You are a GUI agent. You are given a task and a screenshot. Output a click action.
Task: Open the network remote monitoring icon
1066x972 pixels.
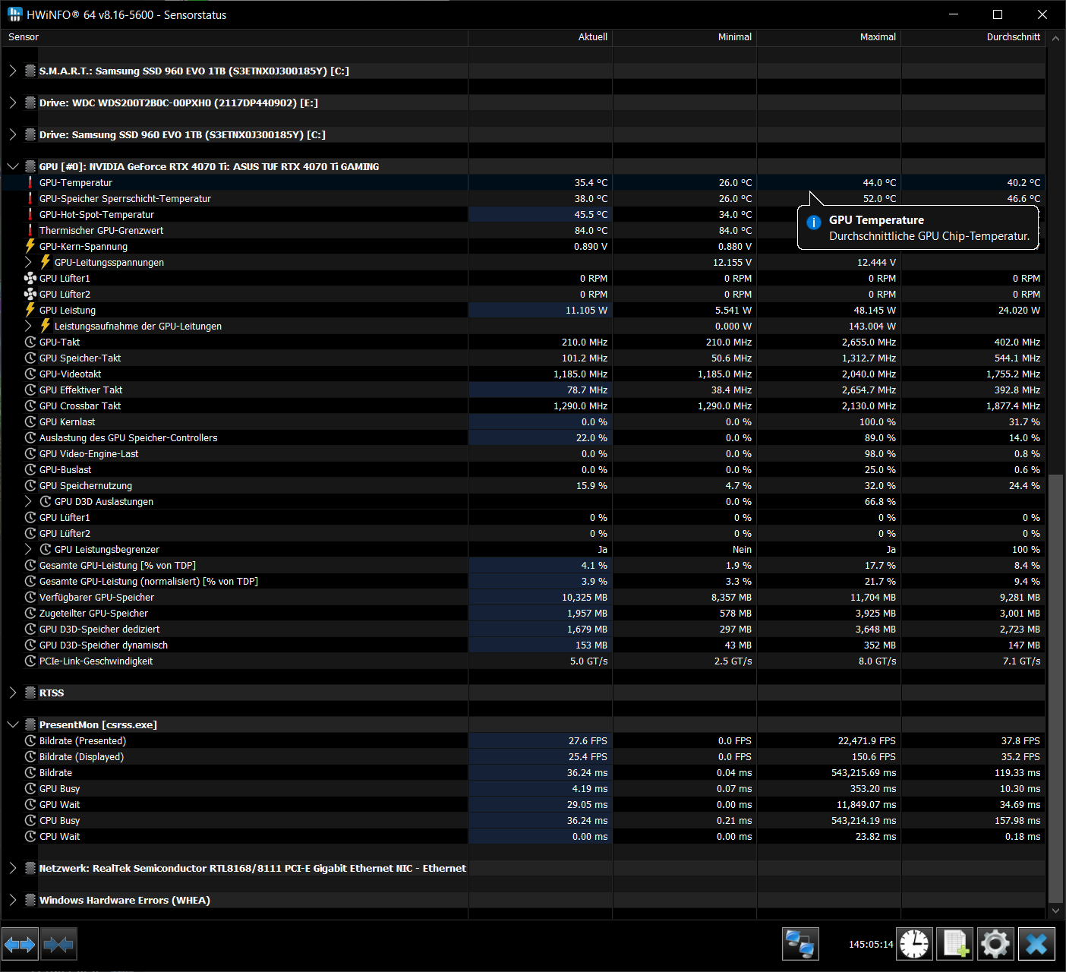[800, 945]
